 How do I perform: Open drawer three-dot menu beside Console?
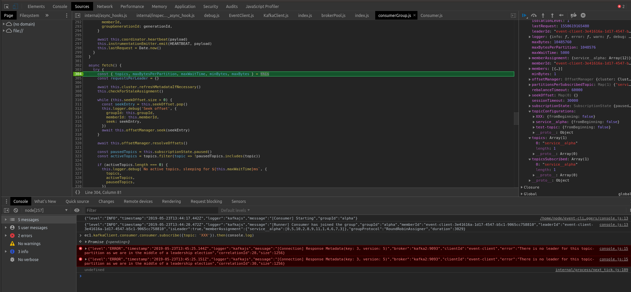[x=6, y=201]
